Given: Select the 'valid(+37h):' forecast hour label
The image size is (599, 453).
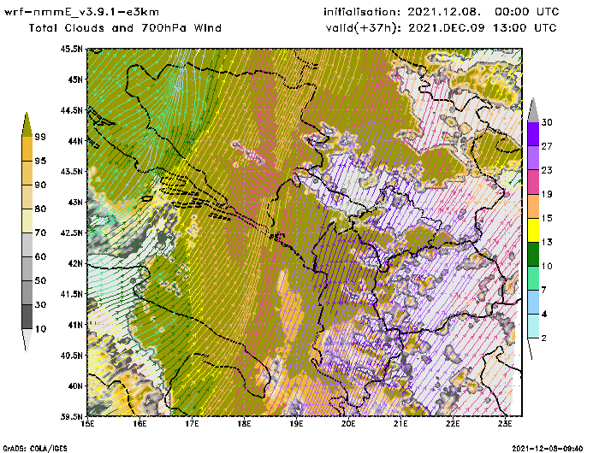Looking at the screenshot, I should [363, 28].
